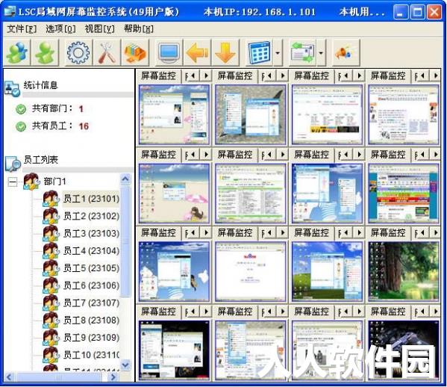Click left panel horizontal scroll-left arrow
Viewport: 447px width, 387px height.
8,377
